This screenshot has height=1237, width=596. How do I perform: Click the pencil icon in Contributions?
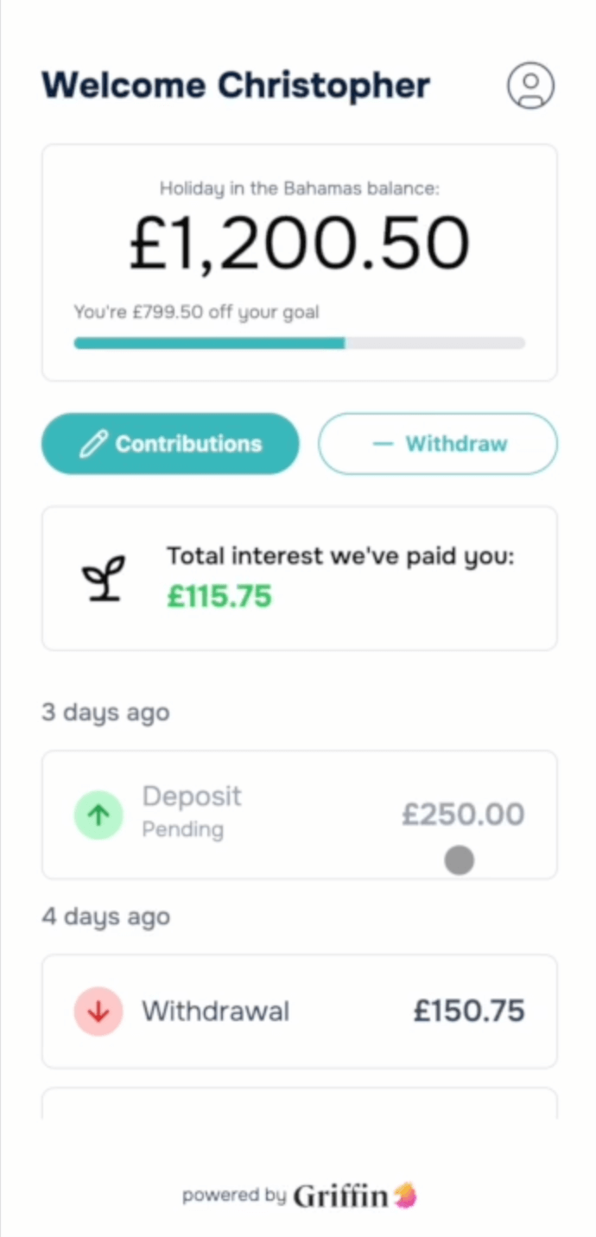click(92, 444)
